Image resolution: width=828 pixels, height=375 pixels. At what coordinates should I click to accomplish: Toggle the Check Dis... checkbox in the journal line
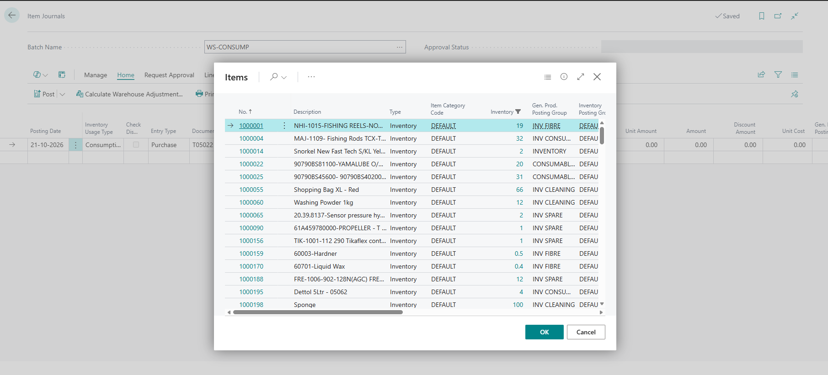click(x=136, y=145)
